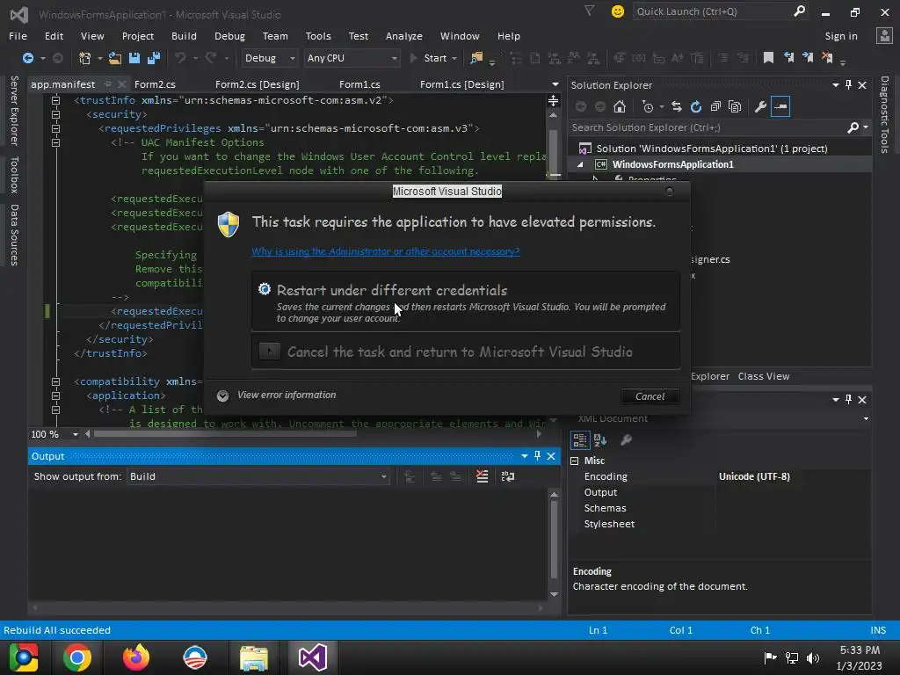The height and width of the screenshot is (675, 900).
Task: Refresh the Solution Explorer
Action: [x=696, y=106]
